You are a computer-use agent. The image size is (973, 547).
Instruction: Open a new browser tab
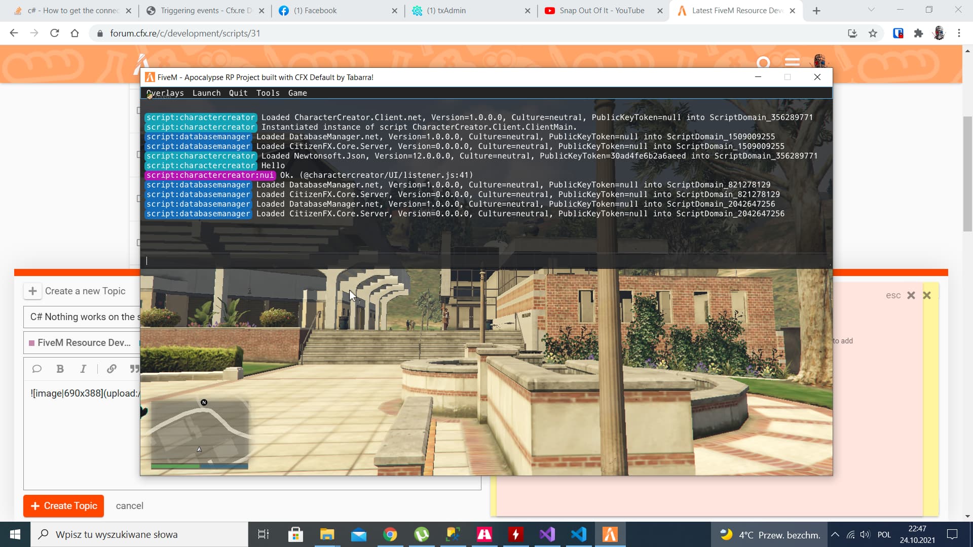(x=816, y=11)
